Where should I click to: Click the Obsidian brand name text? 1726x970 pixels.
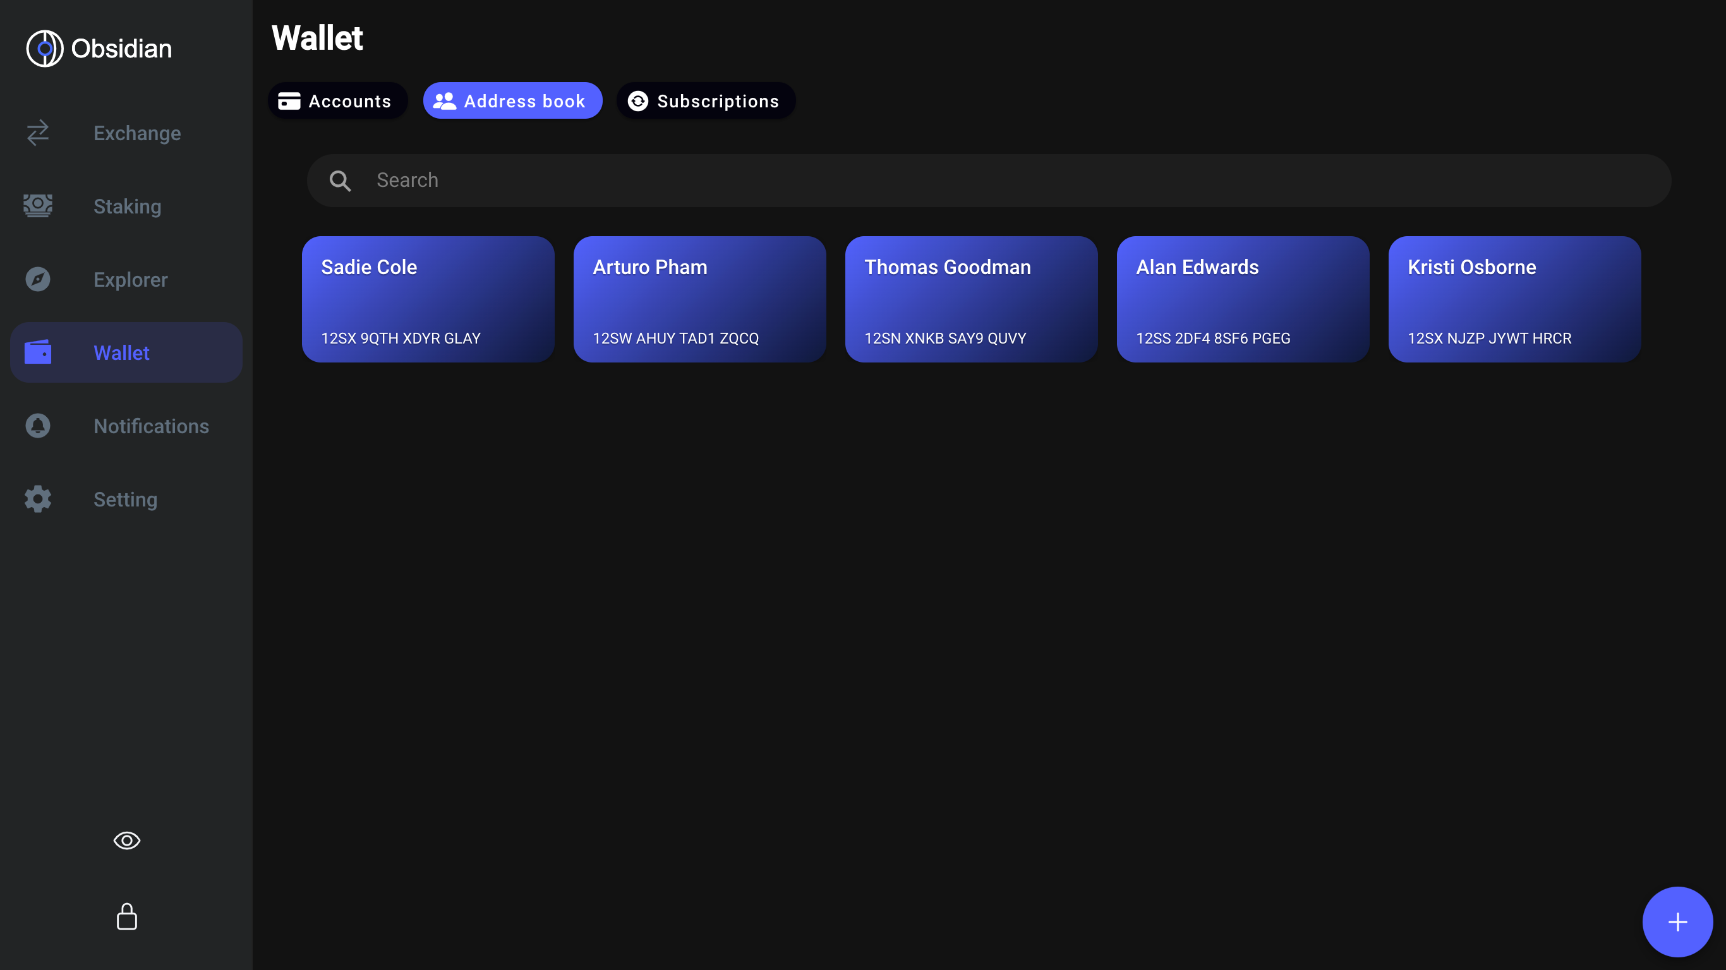click(x=121, y=48)
